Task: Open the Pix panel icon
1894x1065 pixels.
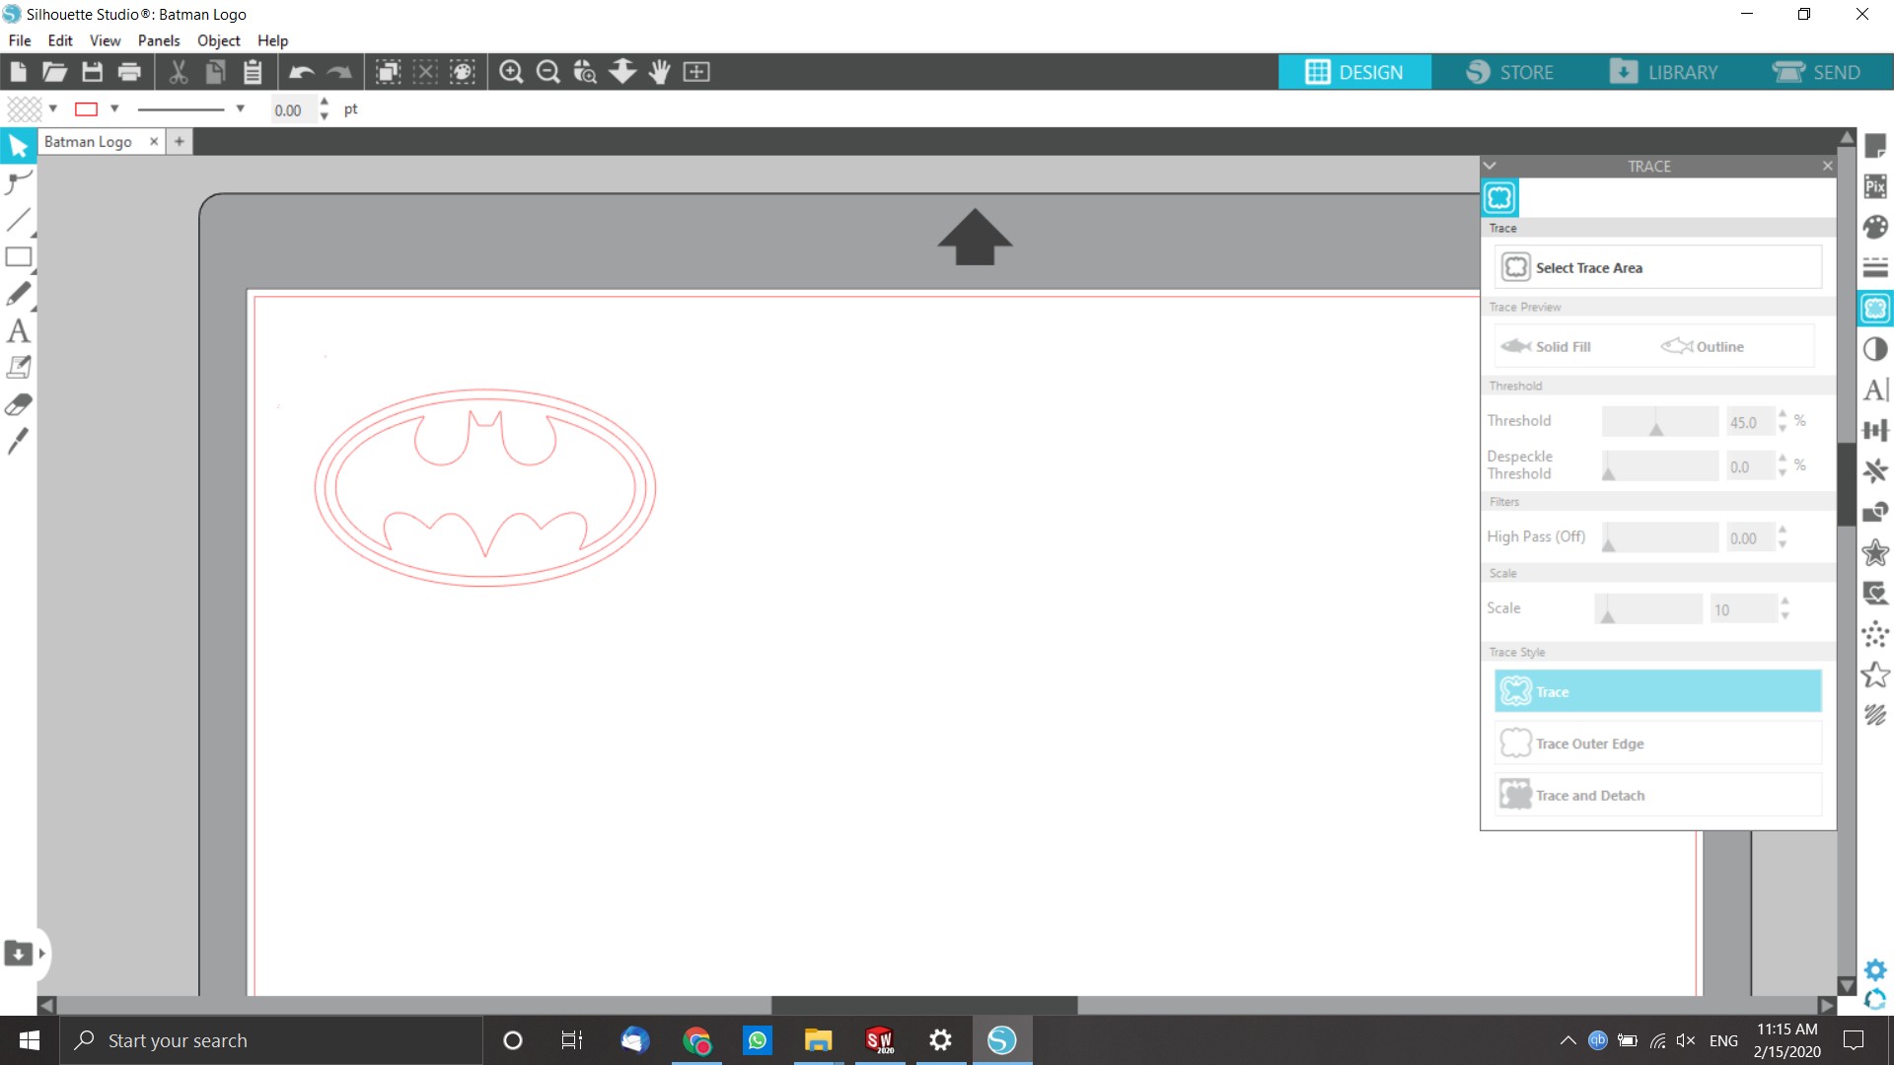Action: 1875,186
